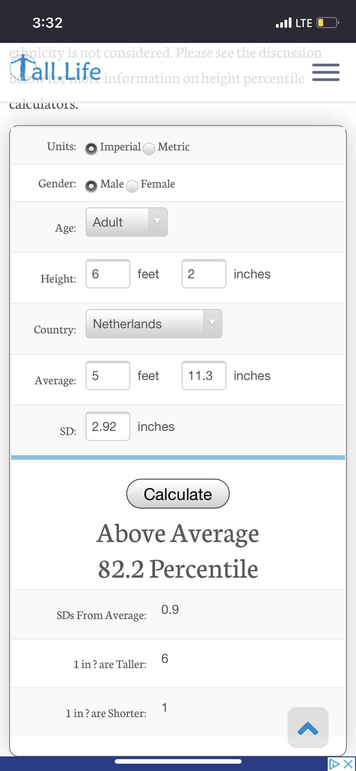
Task: Focus the Height inches input field
Action: (x=204, y=274)
